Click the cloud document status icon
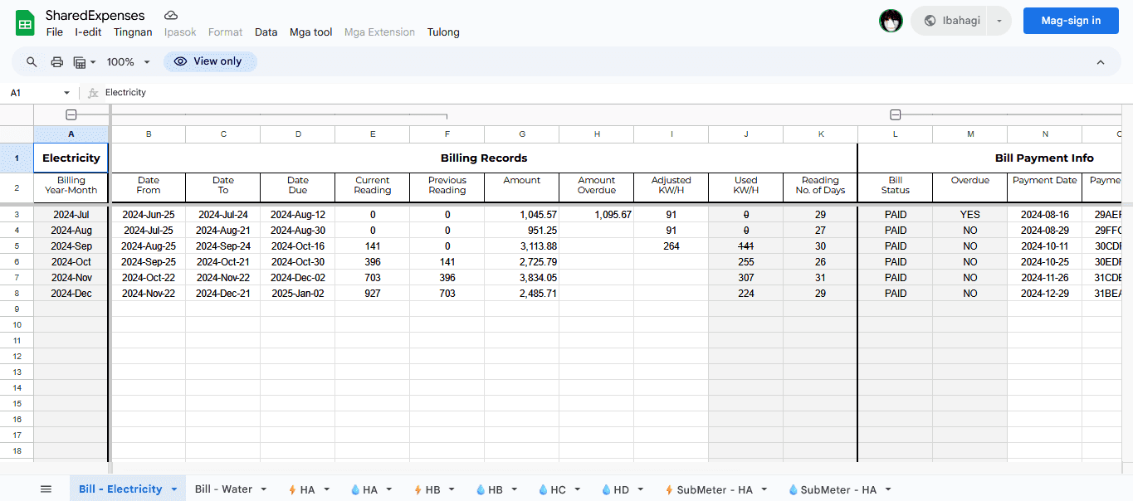1133x501 pixels. (171, 16)
